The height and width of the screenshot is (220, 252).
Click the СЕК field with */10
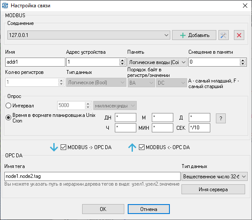click(200, 128)
